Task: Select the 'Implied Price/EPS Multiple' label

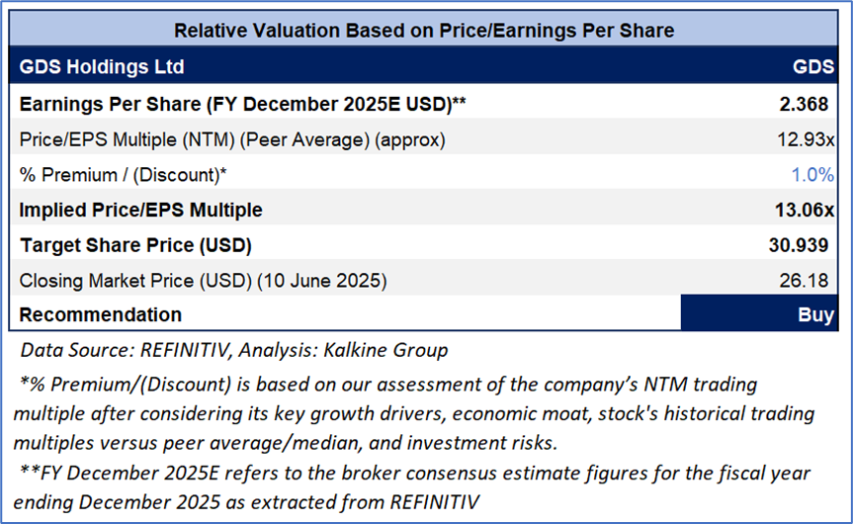Action: pos(140,210)
